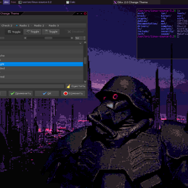Screen dimensions: 188x188
Task: Click 'arch/' in the terminal listing
Action: click(141, 13)
